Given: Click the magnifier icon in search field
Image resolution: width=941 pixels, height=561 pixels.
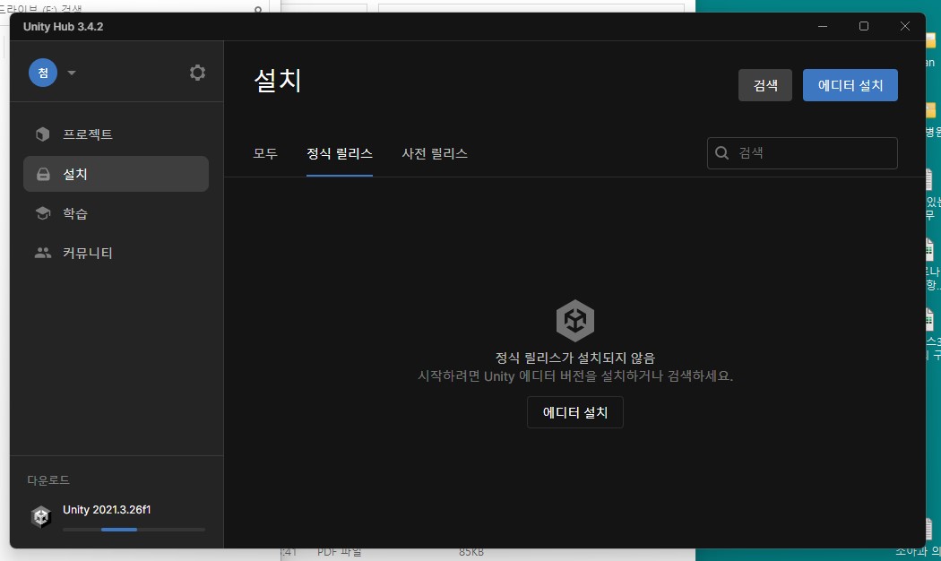Looking at the screenshot, I should [722, 153].
